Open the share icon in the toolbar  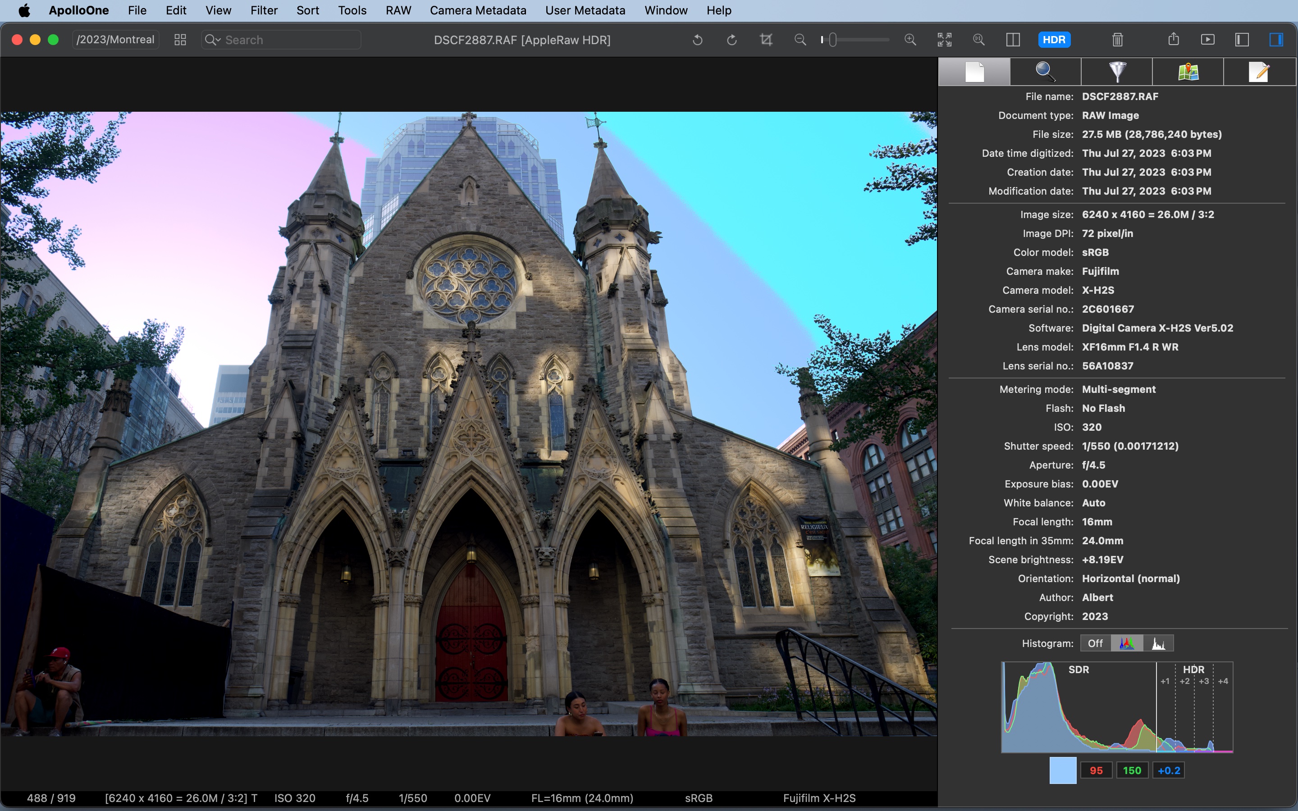click(1174, 39)
